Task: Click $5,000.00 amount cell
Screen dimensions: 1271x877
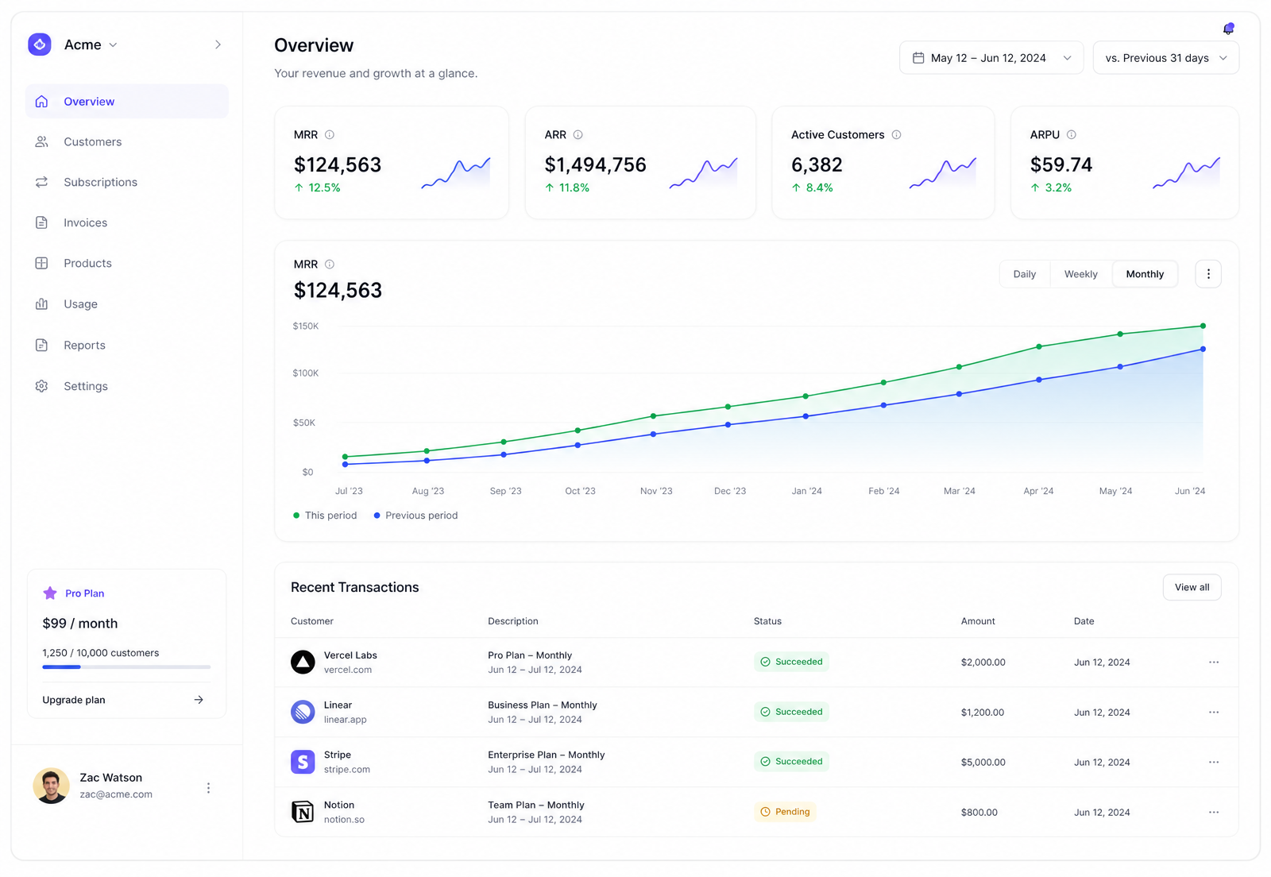Action: click(983, 762)
